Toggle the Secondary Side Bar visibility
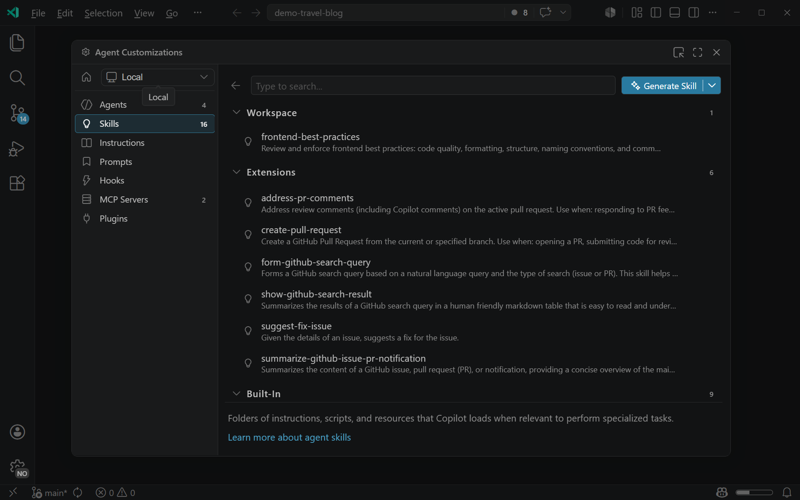 pyautogui.click(x=693, y=12)
